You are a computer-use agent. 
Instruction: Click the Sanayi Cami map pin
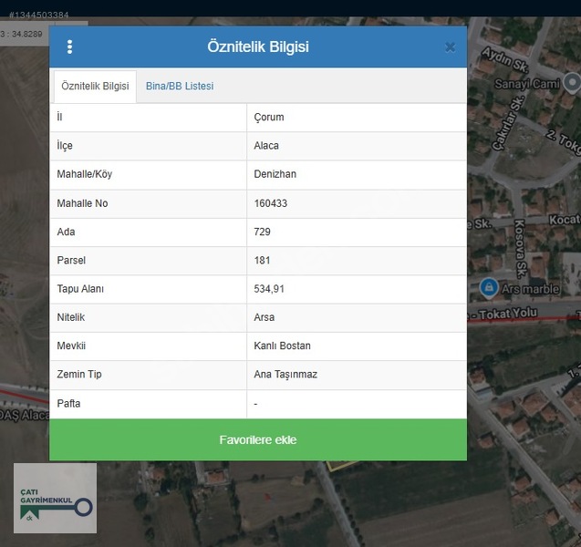(572, 82)
